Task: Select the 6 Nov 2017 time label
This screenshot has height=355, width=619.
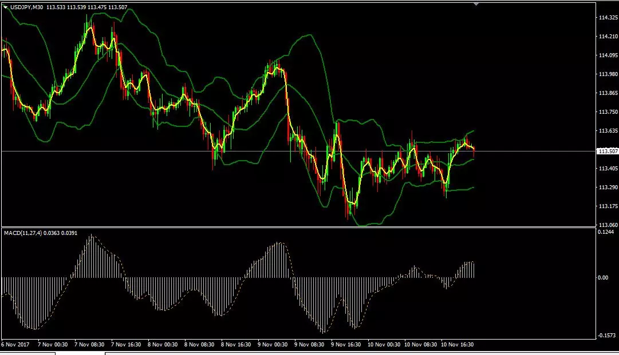Action: [x=15, y=345]
